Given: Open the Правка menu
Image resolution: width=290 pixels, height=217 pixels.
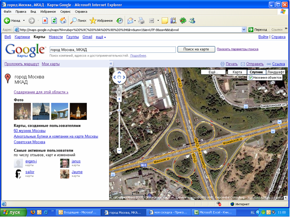Looking at the screenshot, I should 21,12.
